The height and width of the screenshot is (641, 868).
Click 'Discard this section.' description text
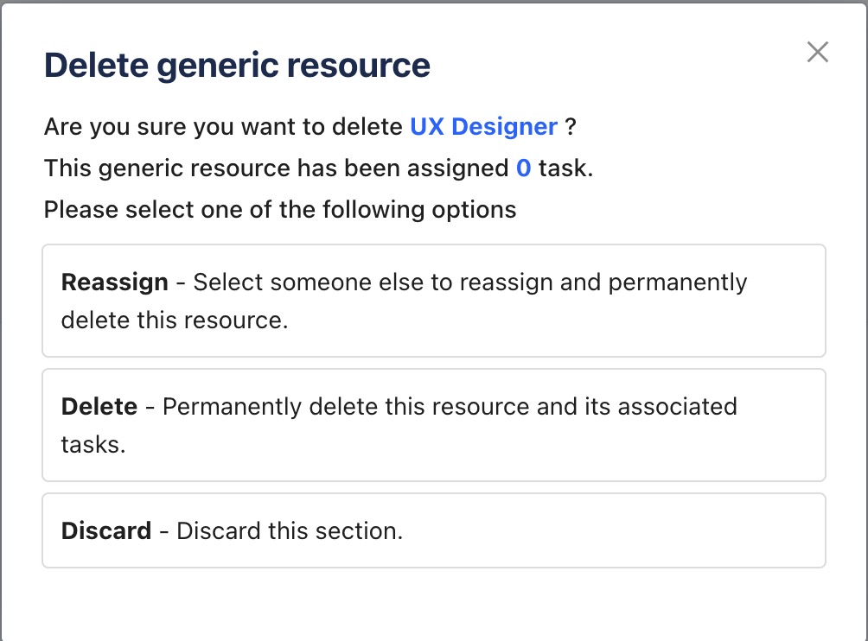click(x=290, y=530)
